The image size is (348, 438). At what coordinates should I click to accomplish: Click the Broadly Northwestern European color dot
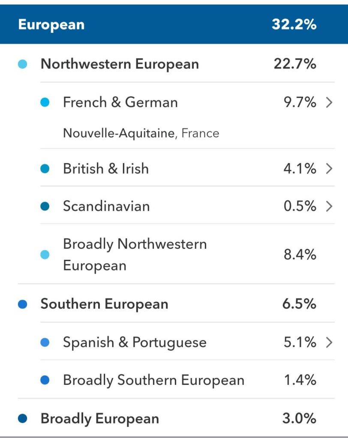click(x=45, y=255)
